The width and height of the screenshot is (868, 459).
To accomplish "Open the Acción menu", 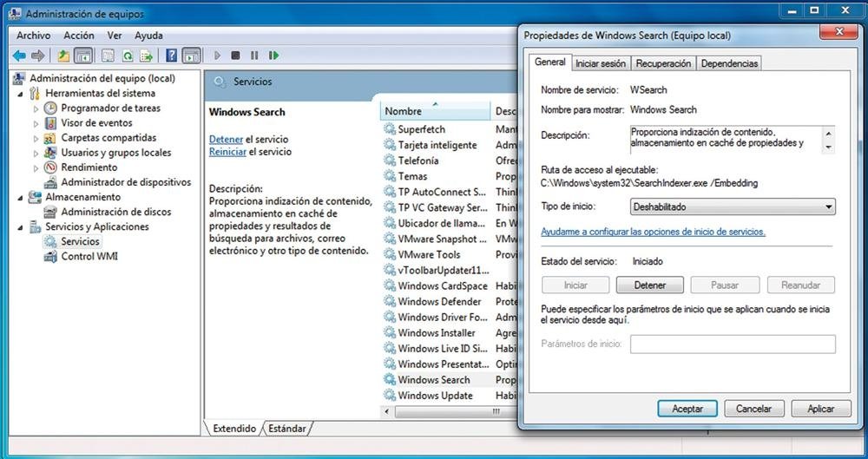I will [79, 36].
